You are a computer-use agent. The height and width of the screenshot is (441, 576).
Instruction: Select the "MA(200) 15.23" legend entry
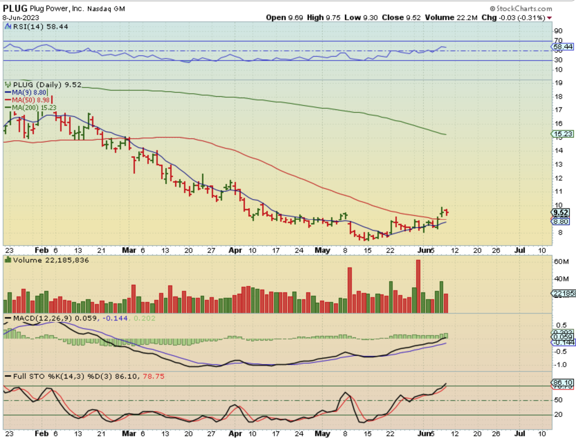[34, 108]
